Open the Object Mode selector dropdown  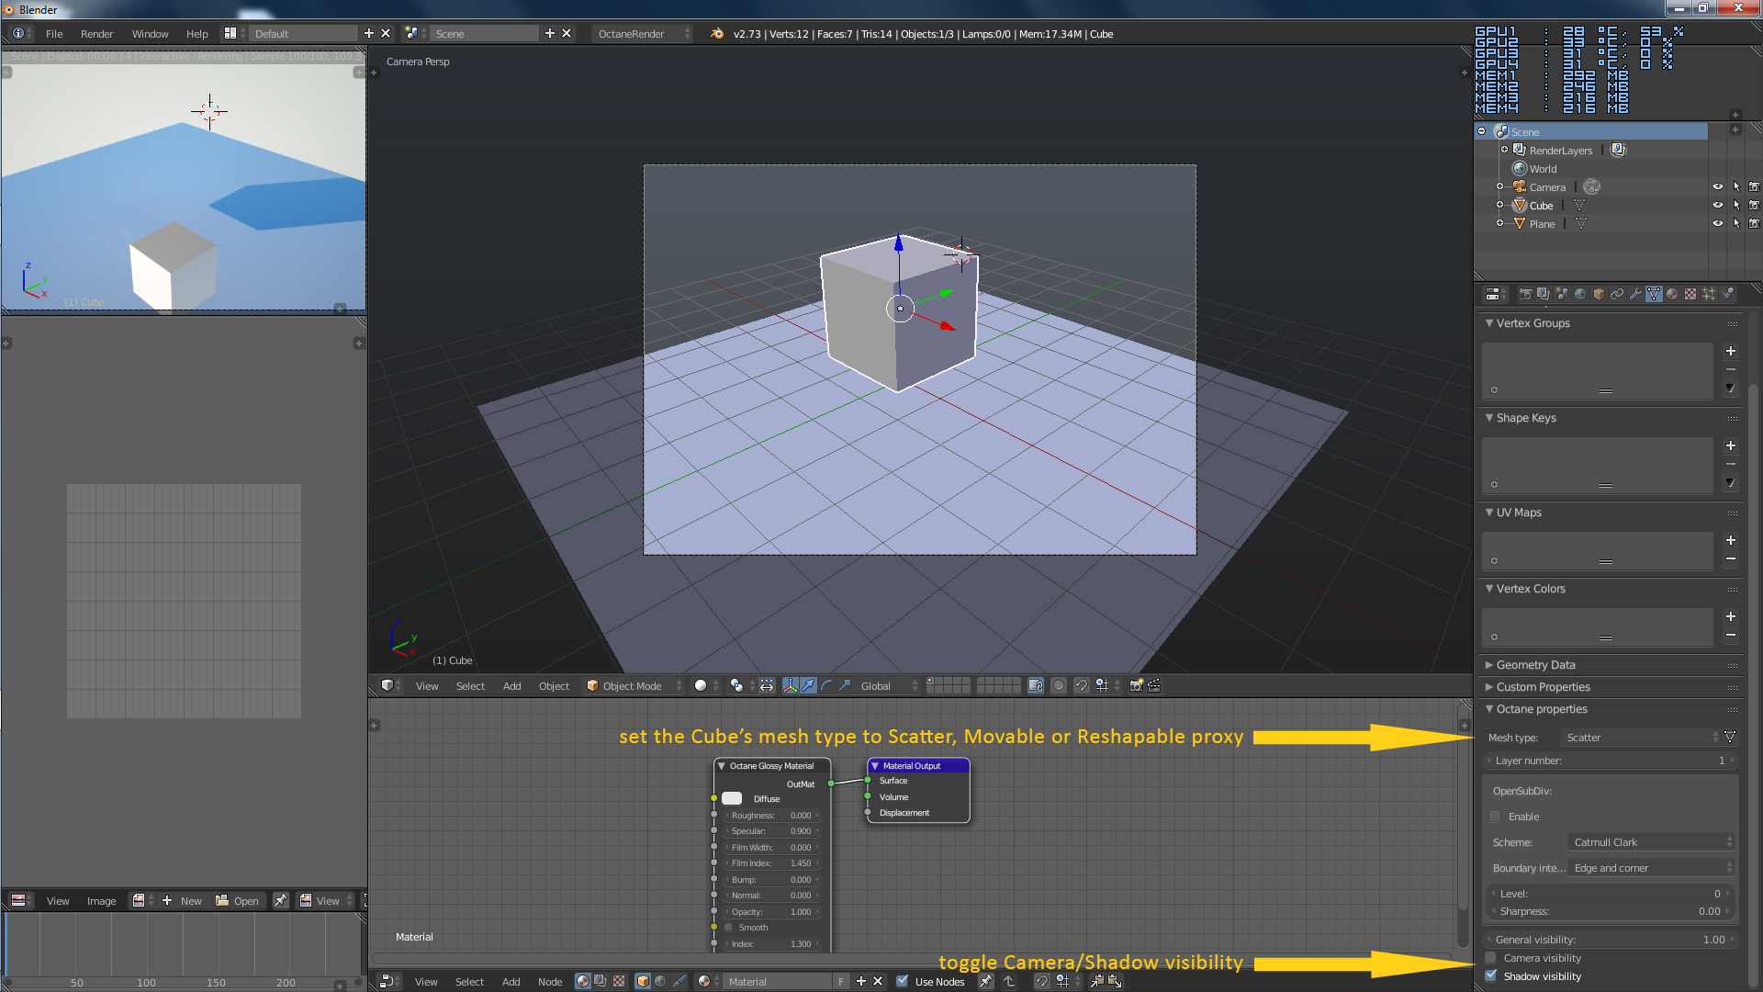(x=634, y=686)
